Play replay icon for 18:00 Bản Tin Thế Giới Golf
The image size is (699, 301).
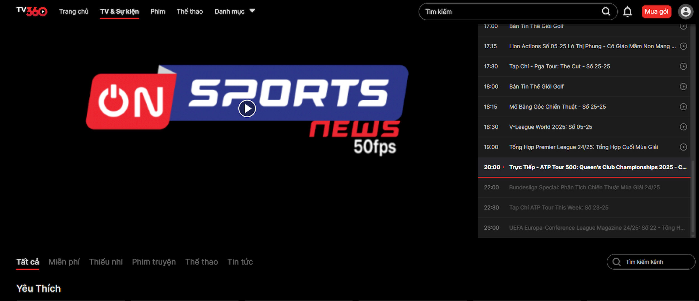pos(683,86)
